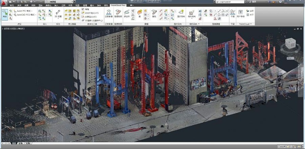
Task: Click the cloud projection image icon
Action: pyautogui.click(x=109, y=14)
